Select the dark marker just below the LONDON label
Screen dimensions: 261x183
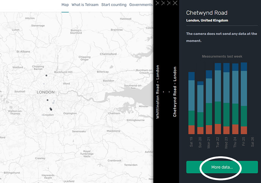[47, 100]
